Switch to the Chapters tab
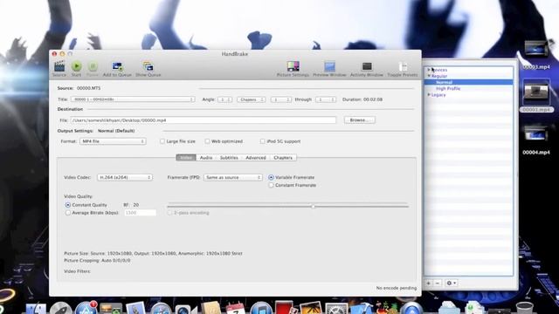The image size is (559, 314). tap(283, 158)
